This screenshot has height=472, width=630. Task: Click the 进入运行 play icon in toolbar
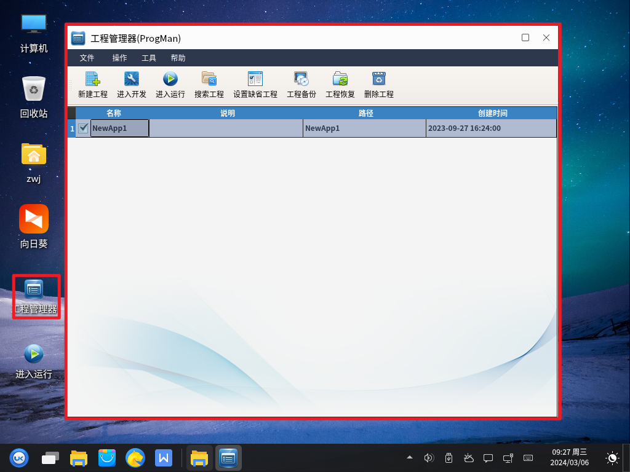pyautogui.click(x=170, y=79)
